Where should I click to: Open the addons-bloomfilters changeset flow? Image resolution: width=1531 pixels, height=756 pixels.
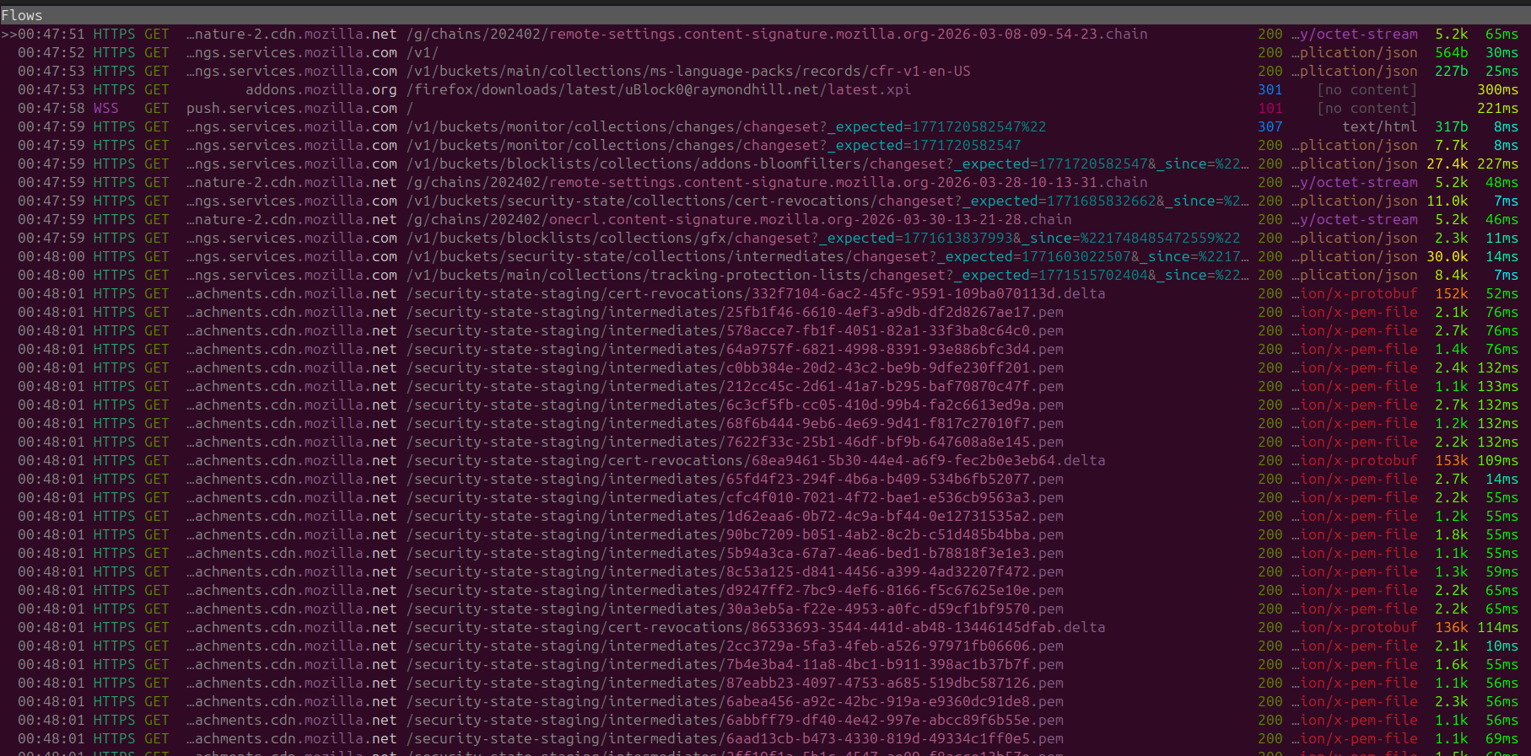765,164
